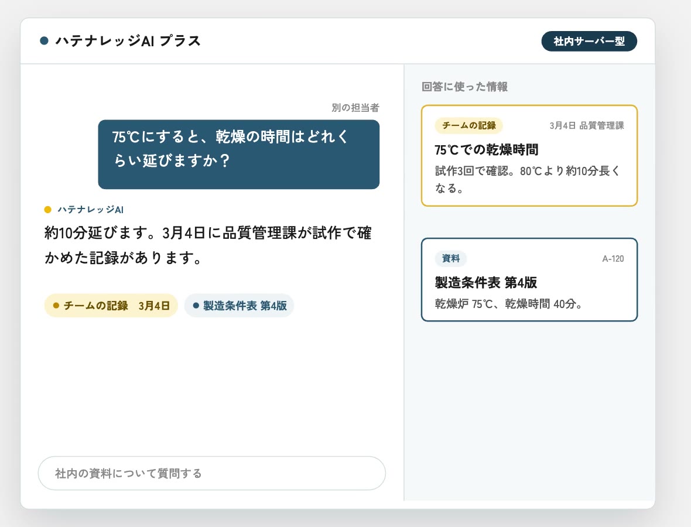
Task: Click the 別の担当者 sender label
Action: [x=355, y=108]
